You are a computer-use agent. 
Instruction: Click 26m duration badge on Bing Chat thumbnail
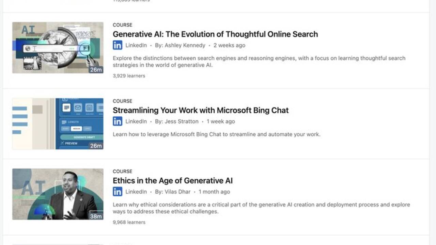[x=96, y=146]
